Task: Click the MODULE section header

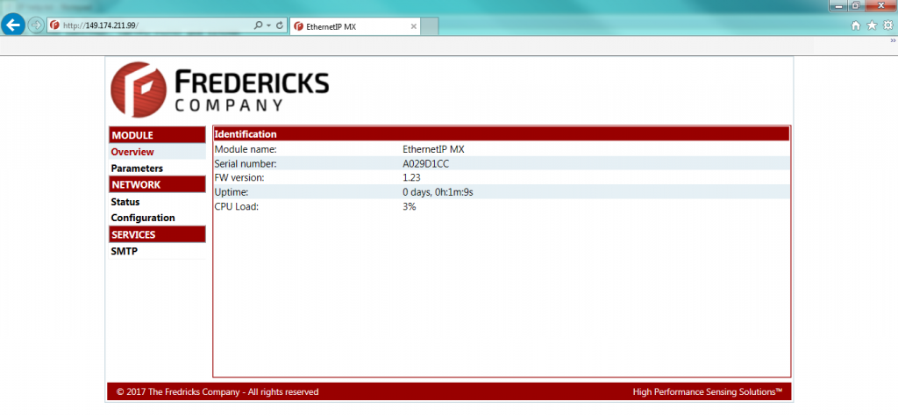Action: pos(157,135)
